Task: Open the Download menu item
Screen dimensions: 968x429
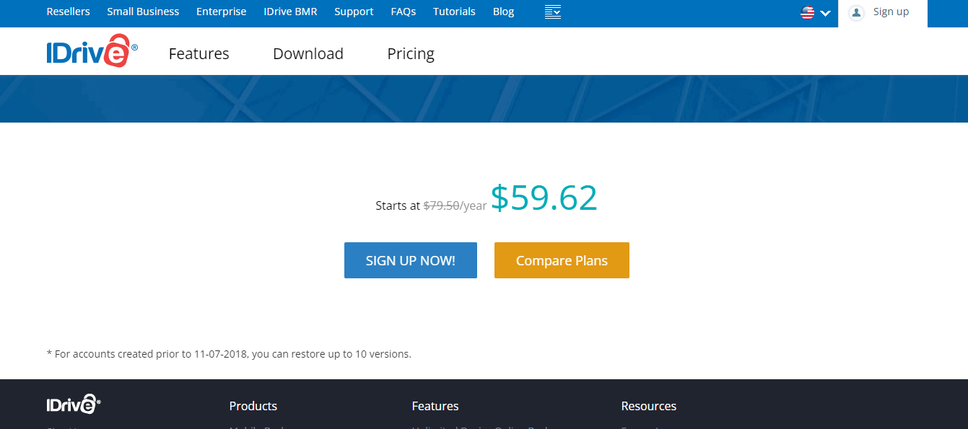Action: [x=308, y=53]
